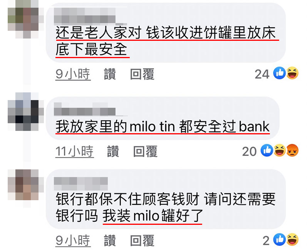Click the haha reaction icon on third comment
The height and width of the screenshot is (251, 308).
click(293, 239)
